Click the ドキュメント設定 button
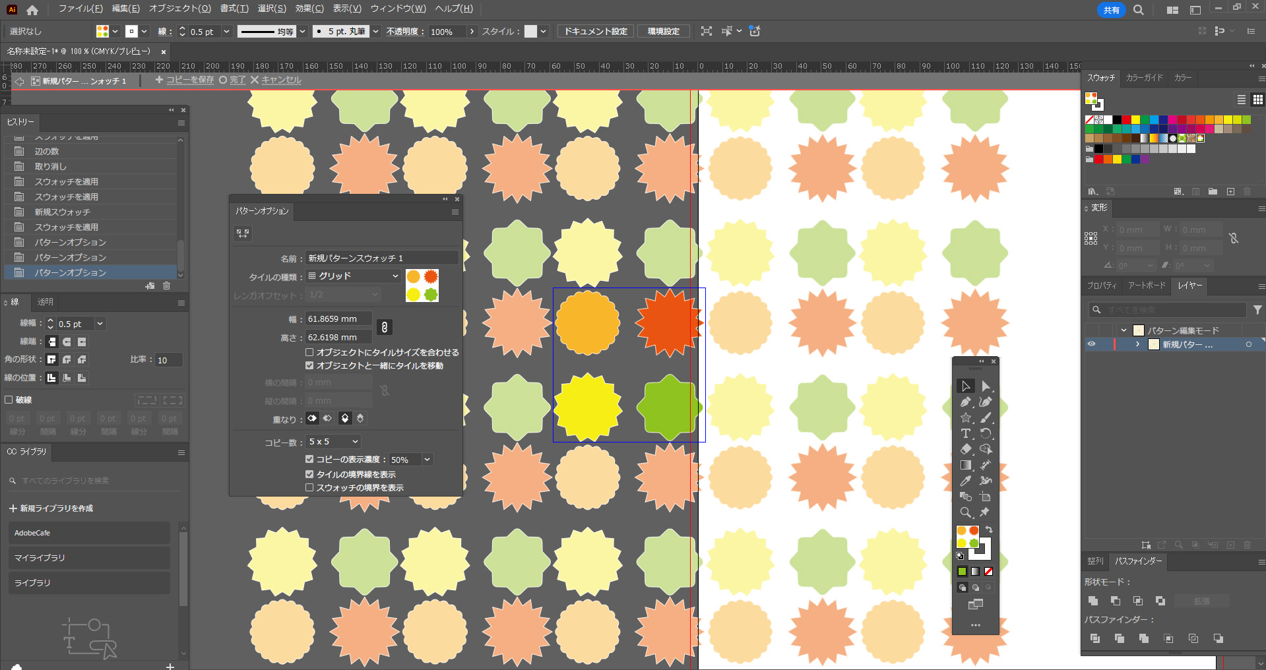 [x=595, y=32]
